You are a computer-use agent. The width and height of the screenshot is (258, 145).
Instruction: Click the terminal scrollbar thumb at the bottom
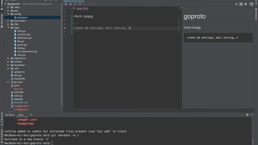pyautogui.click(x=253, y=142)
